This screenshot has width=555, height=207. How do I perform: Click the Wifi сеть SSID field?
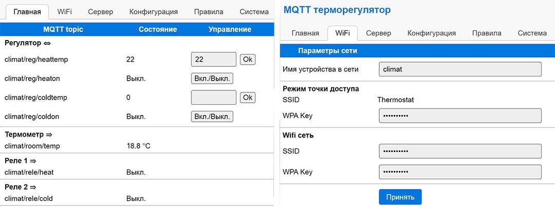(460, 151)
